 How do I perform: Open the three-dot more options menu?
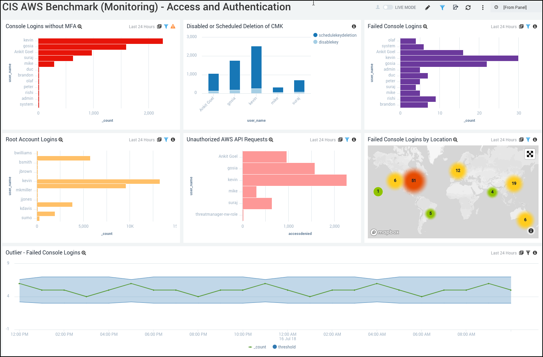[x=483, y=8]
